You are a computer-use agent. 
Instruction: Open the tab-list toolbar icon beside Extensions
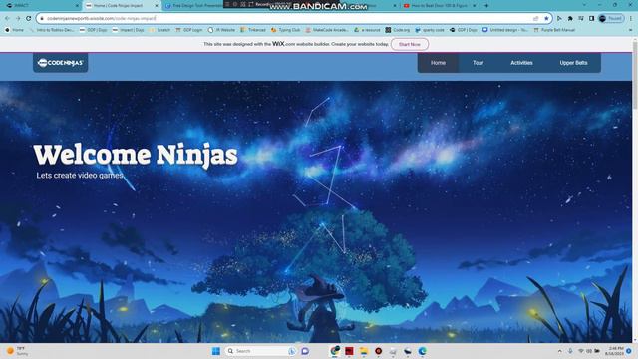click(x=581, y=18)
